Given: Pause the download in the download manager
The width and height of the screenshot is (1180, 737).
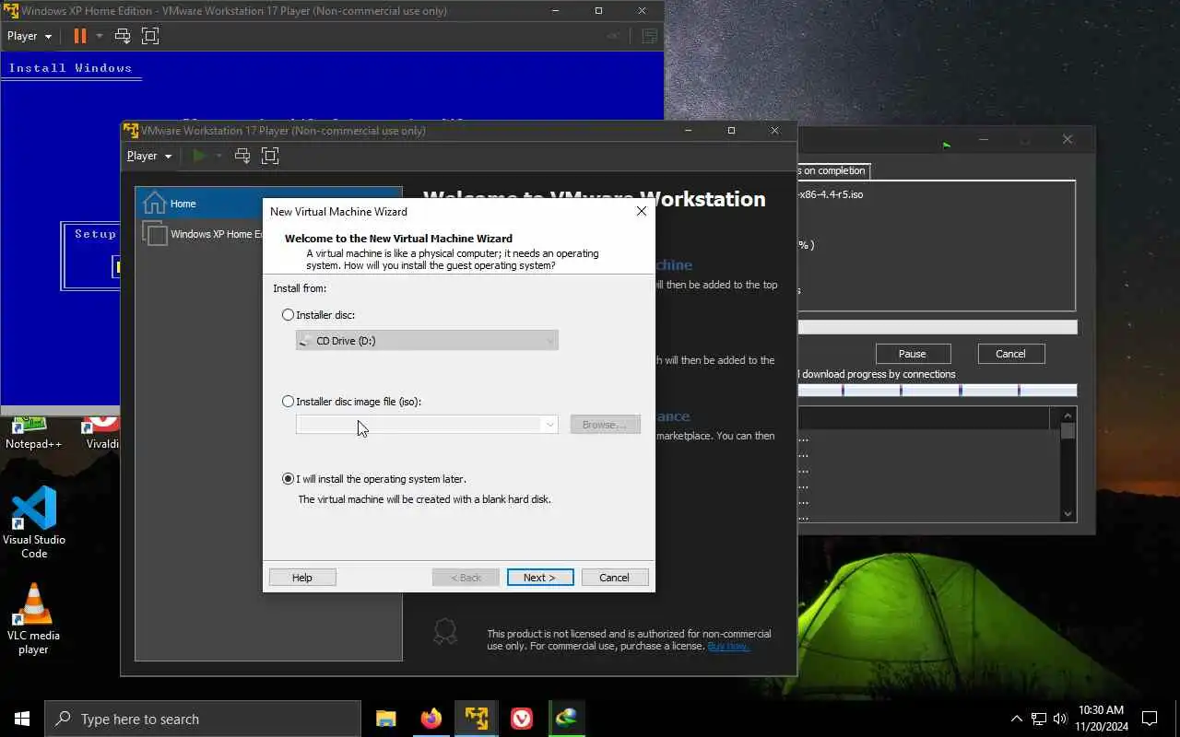Looking at the screenshot, I should [x=913, y=354].
